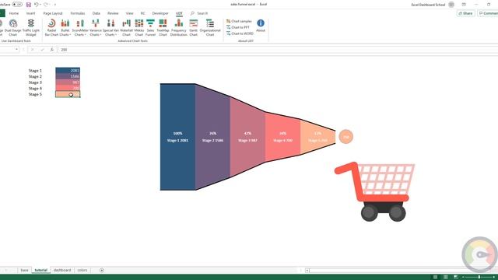Export with Chart to WORD

[x=240, y=33]
